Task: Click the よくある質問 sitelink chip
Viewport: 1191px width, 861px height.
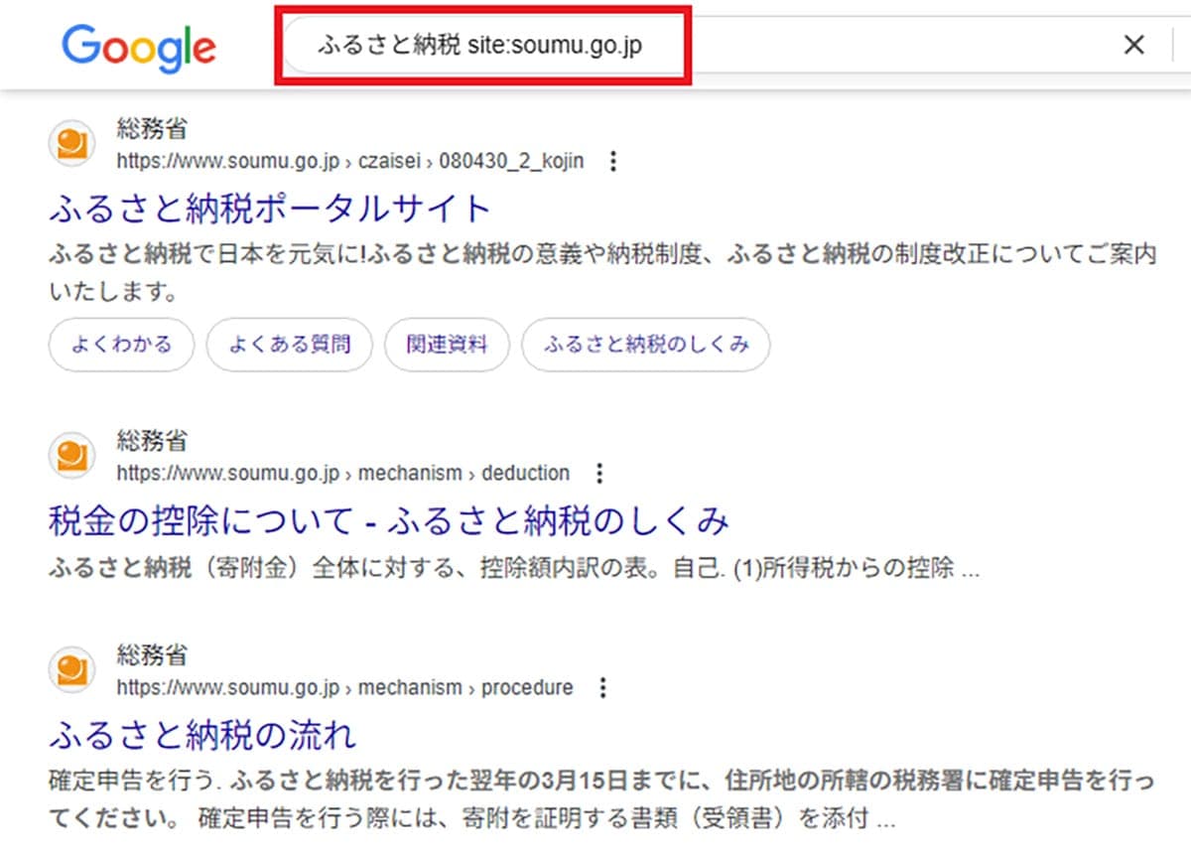Action: 289,345
